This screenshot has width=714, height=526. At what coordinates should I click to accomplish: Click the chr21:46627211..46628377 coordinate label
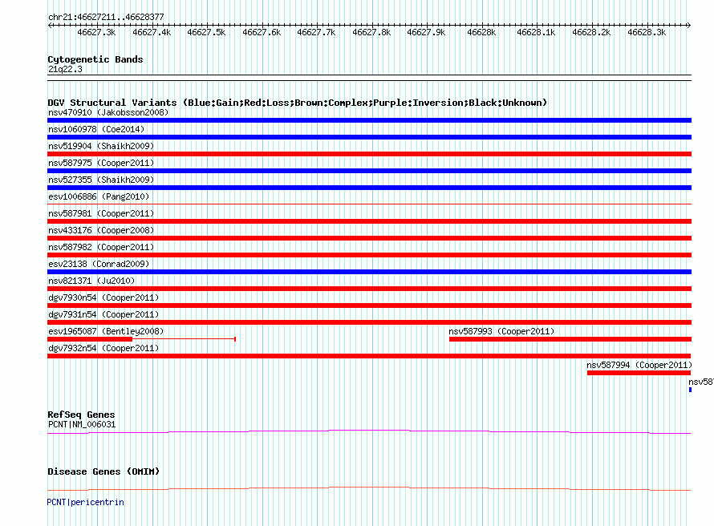[x=106, y=17]
